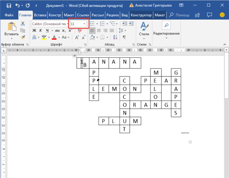Viewport: 229px width, 178px height.
Task: Clear all formatting eraser icon
Action: point(80,31)
